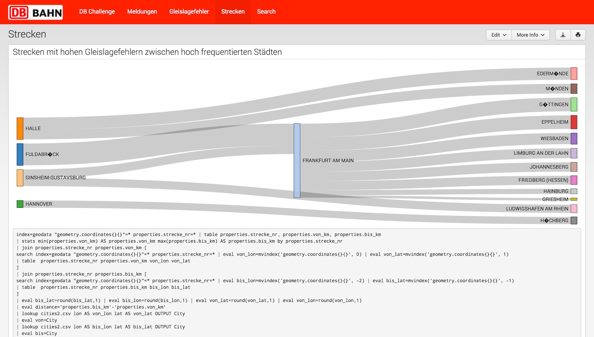Click the pink EDERMÜNDE node

574,74
